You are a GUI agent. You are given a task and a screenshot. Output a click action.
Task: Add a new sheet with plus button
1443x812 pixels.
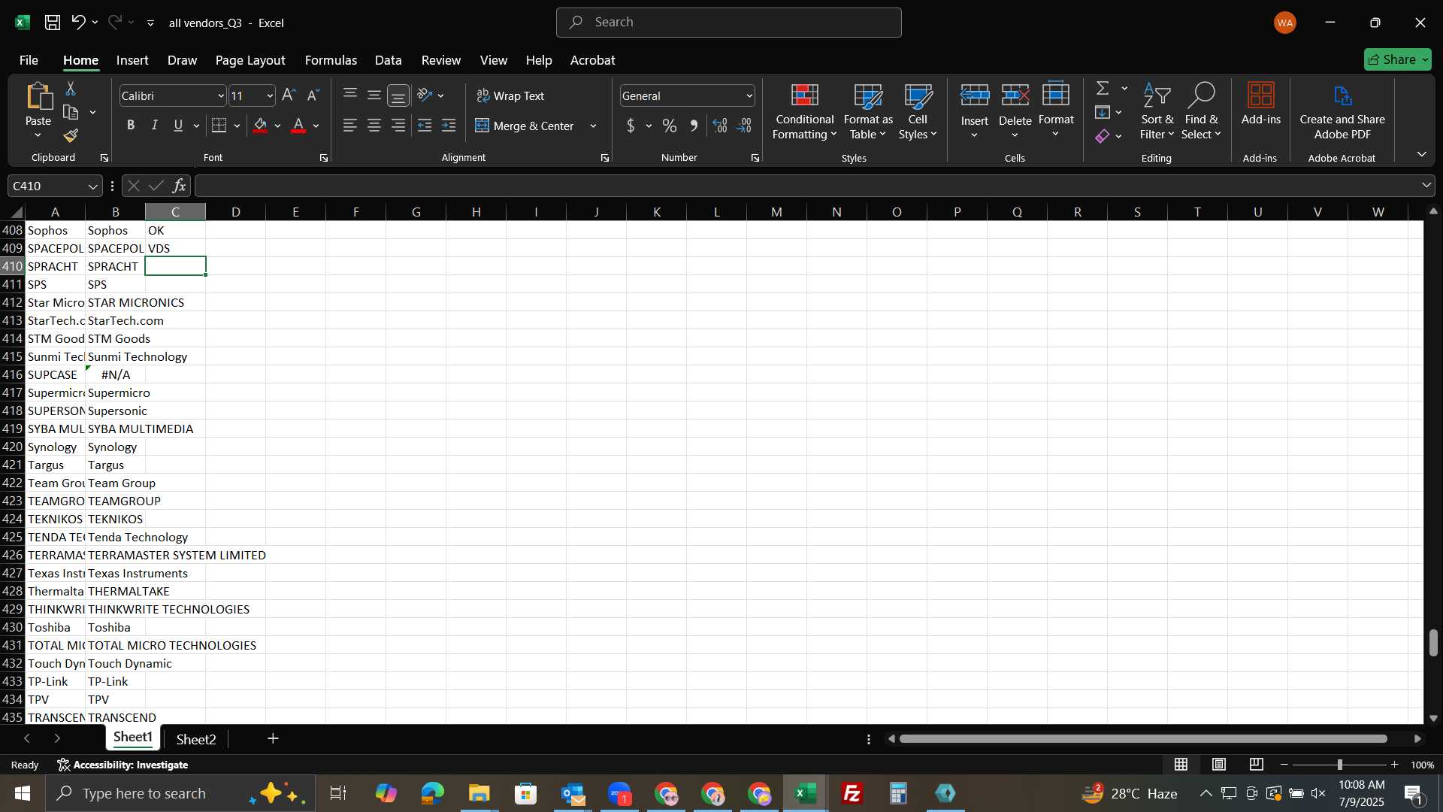point(273,739)
